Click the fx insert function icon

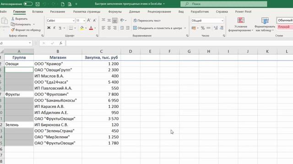(x=61, y=43)
